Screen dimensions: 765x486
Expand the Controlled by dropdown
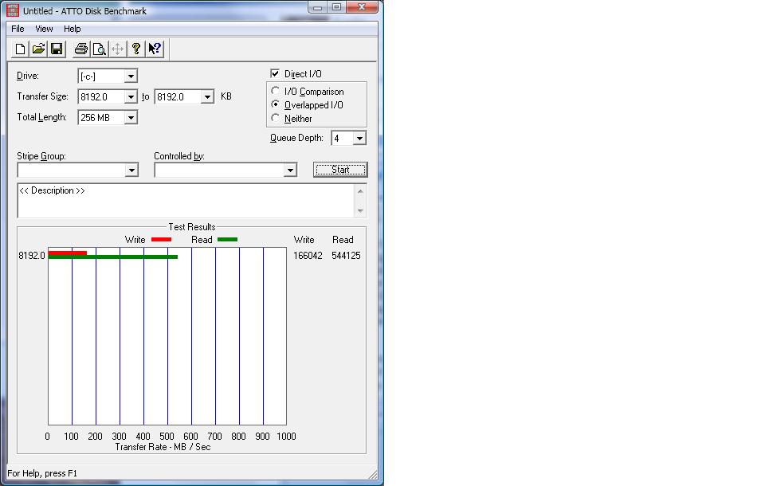click(x=290, y=170)
